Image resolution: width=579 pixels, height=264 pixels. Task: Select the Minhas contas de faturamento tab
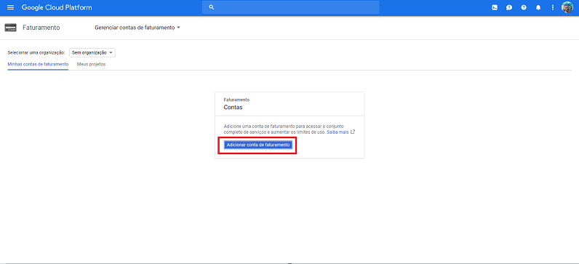pyautogui.click(x=38, y=64)
